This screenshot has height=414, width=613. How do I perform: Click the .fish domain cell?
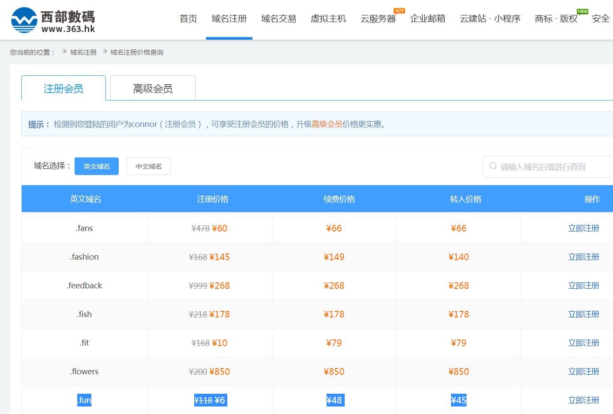pos(84,314)
